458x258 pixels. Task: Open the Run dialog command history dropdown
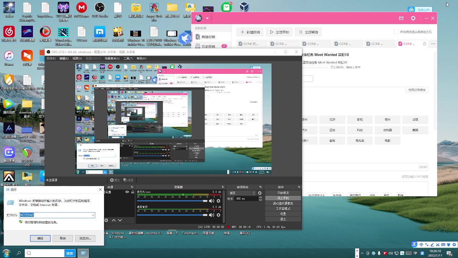[93, 215]
